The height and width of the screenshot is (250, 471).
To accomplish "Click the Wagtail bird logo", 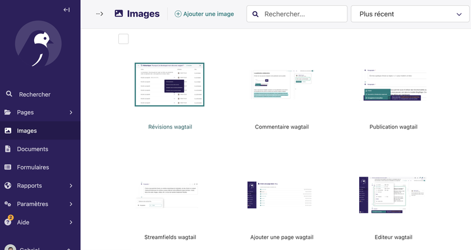I will click(38, 43).
